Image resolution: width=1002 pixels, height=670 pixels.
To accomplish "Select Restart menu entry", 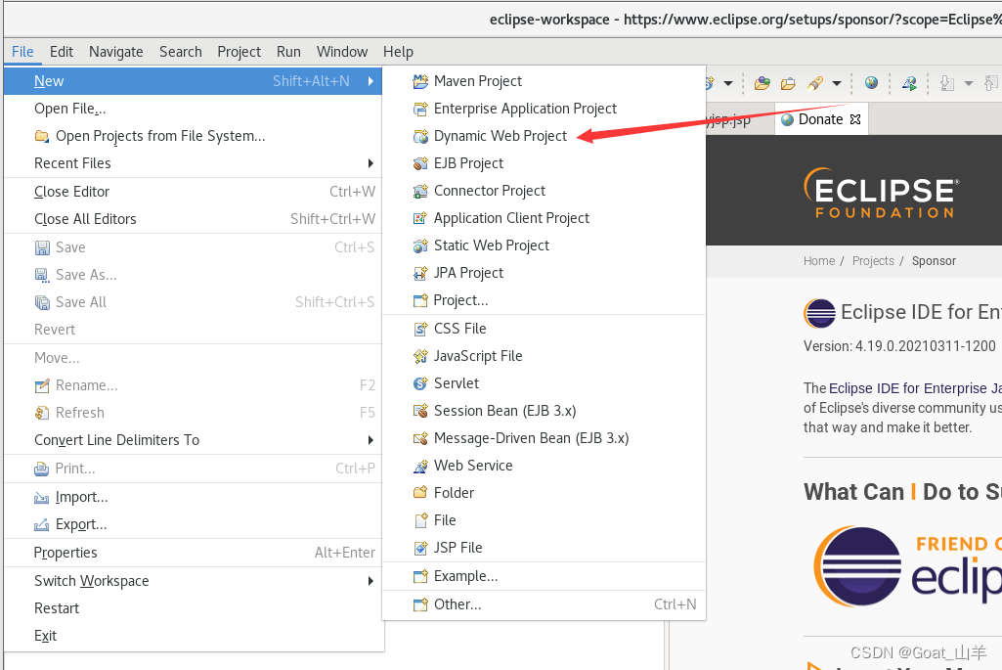I will [x=193, y=608].
